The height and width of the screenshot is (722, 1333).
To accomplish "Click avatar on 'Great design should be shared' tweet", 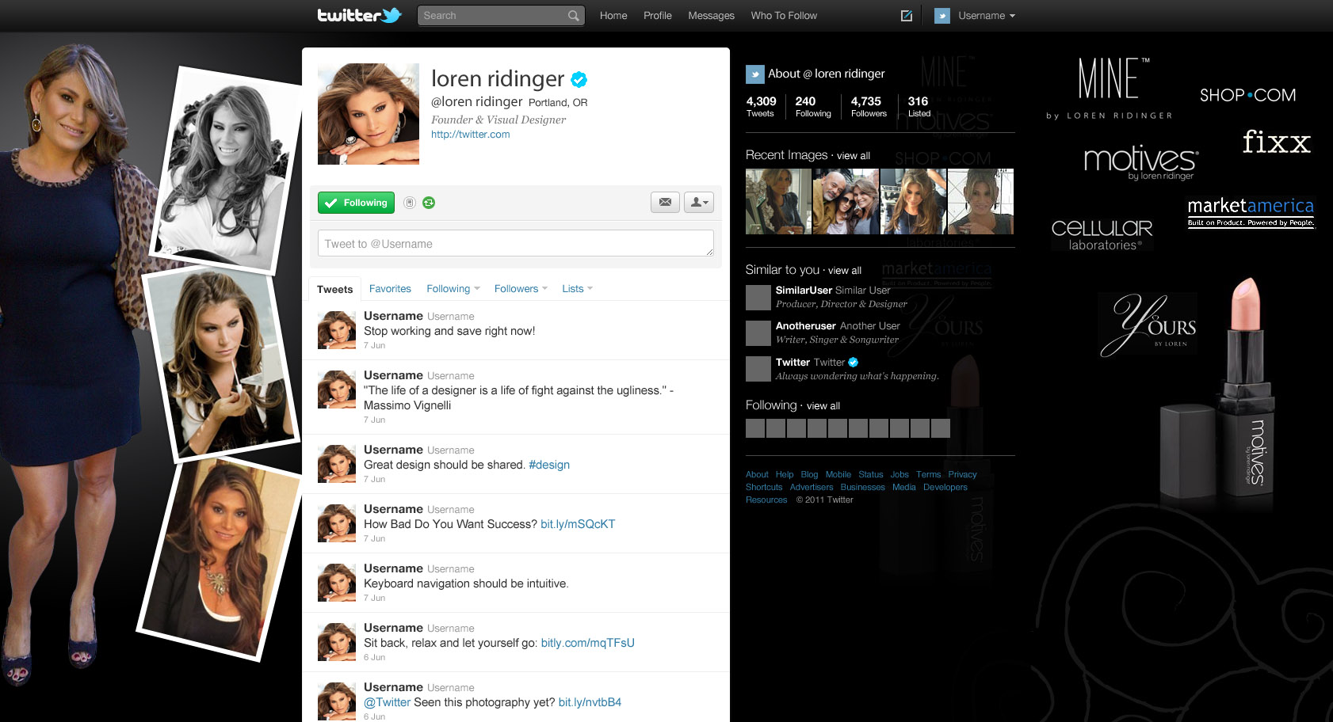I will pyautogui.click(x=337, y=464).
